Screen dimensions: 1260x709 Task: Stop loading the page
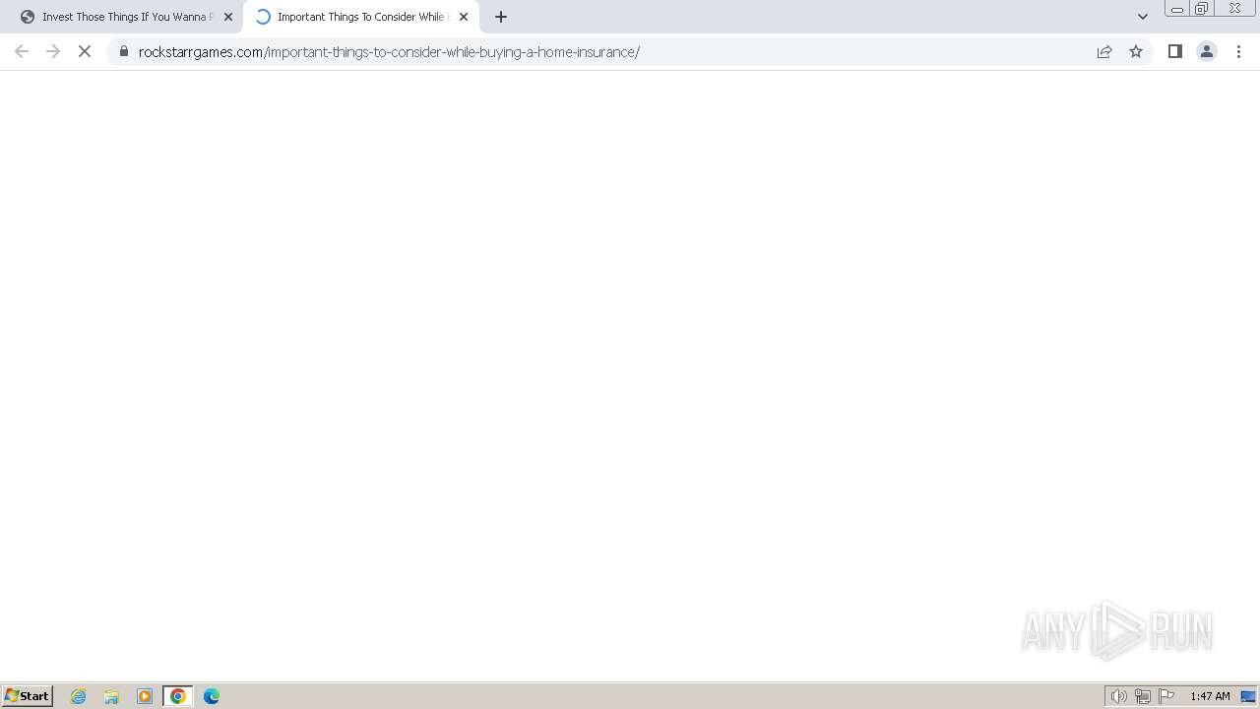85,51
